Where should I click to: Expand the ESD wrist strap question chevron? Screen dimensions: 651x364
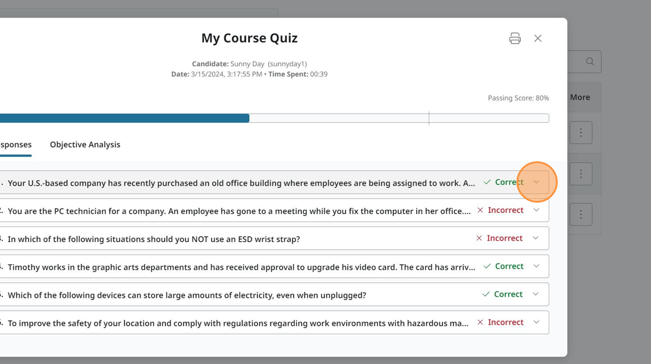point(536,238)
